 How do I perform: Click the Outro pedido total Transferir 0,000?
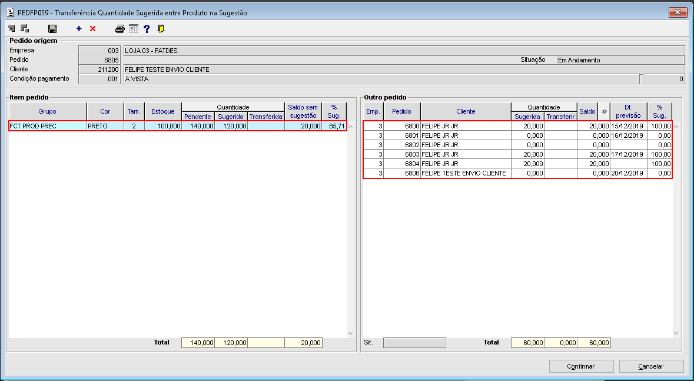point(561,343)
